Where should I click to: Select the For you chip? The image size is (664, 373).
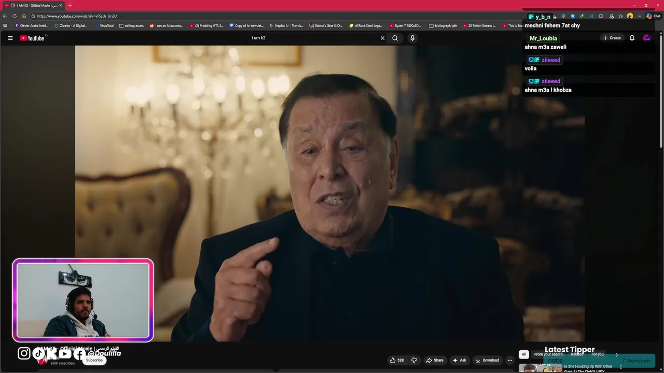point(598,354)
